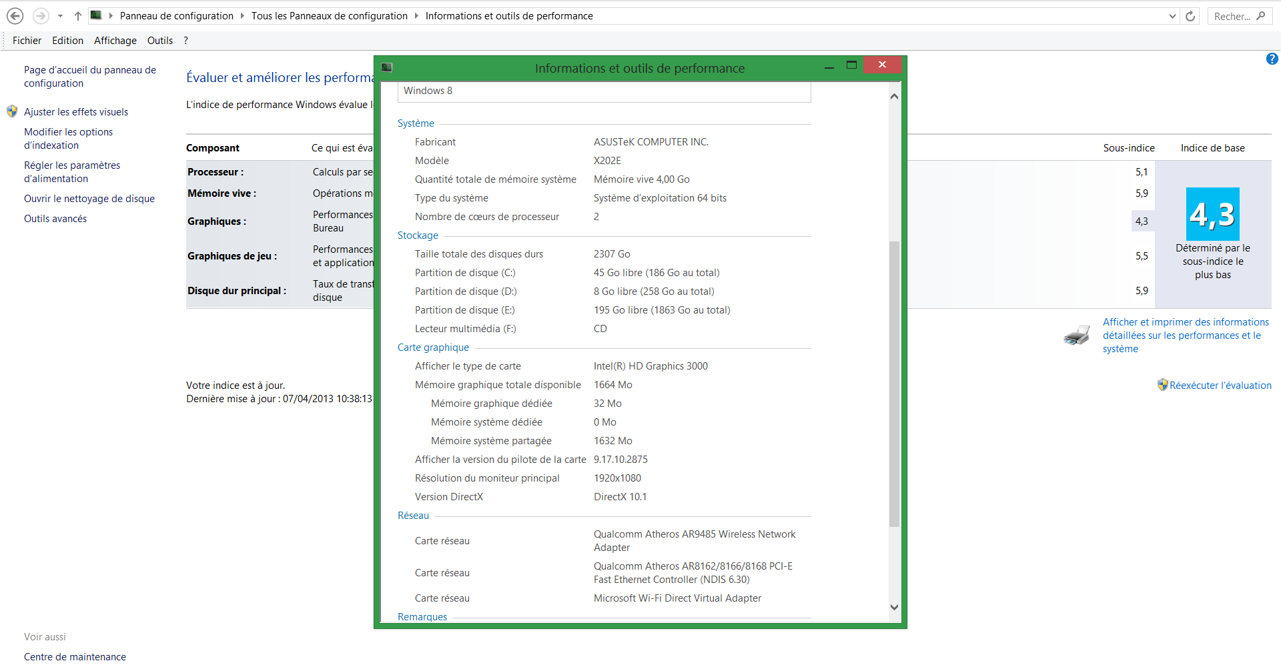Viewport: 1281px width, 671px height.
Task: Open the Outils menu
Action: tap(159, 41)
